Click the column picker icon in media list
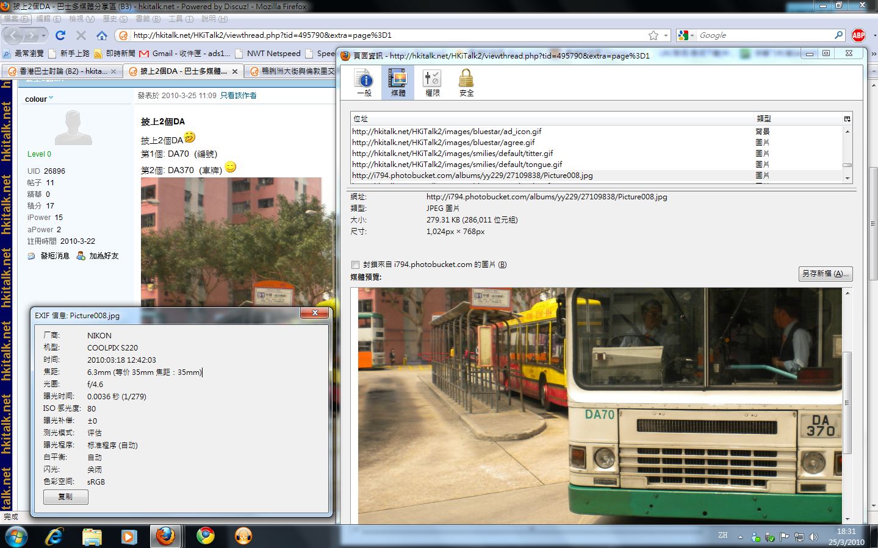The width and height of the screenshot is (878, 548). coord(847,119)
